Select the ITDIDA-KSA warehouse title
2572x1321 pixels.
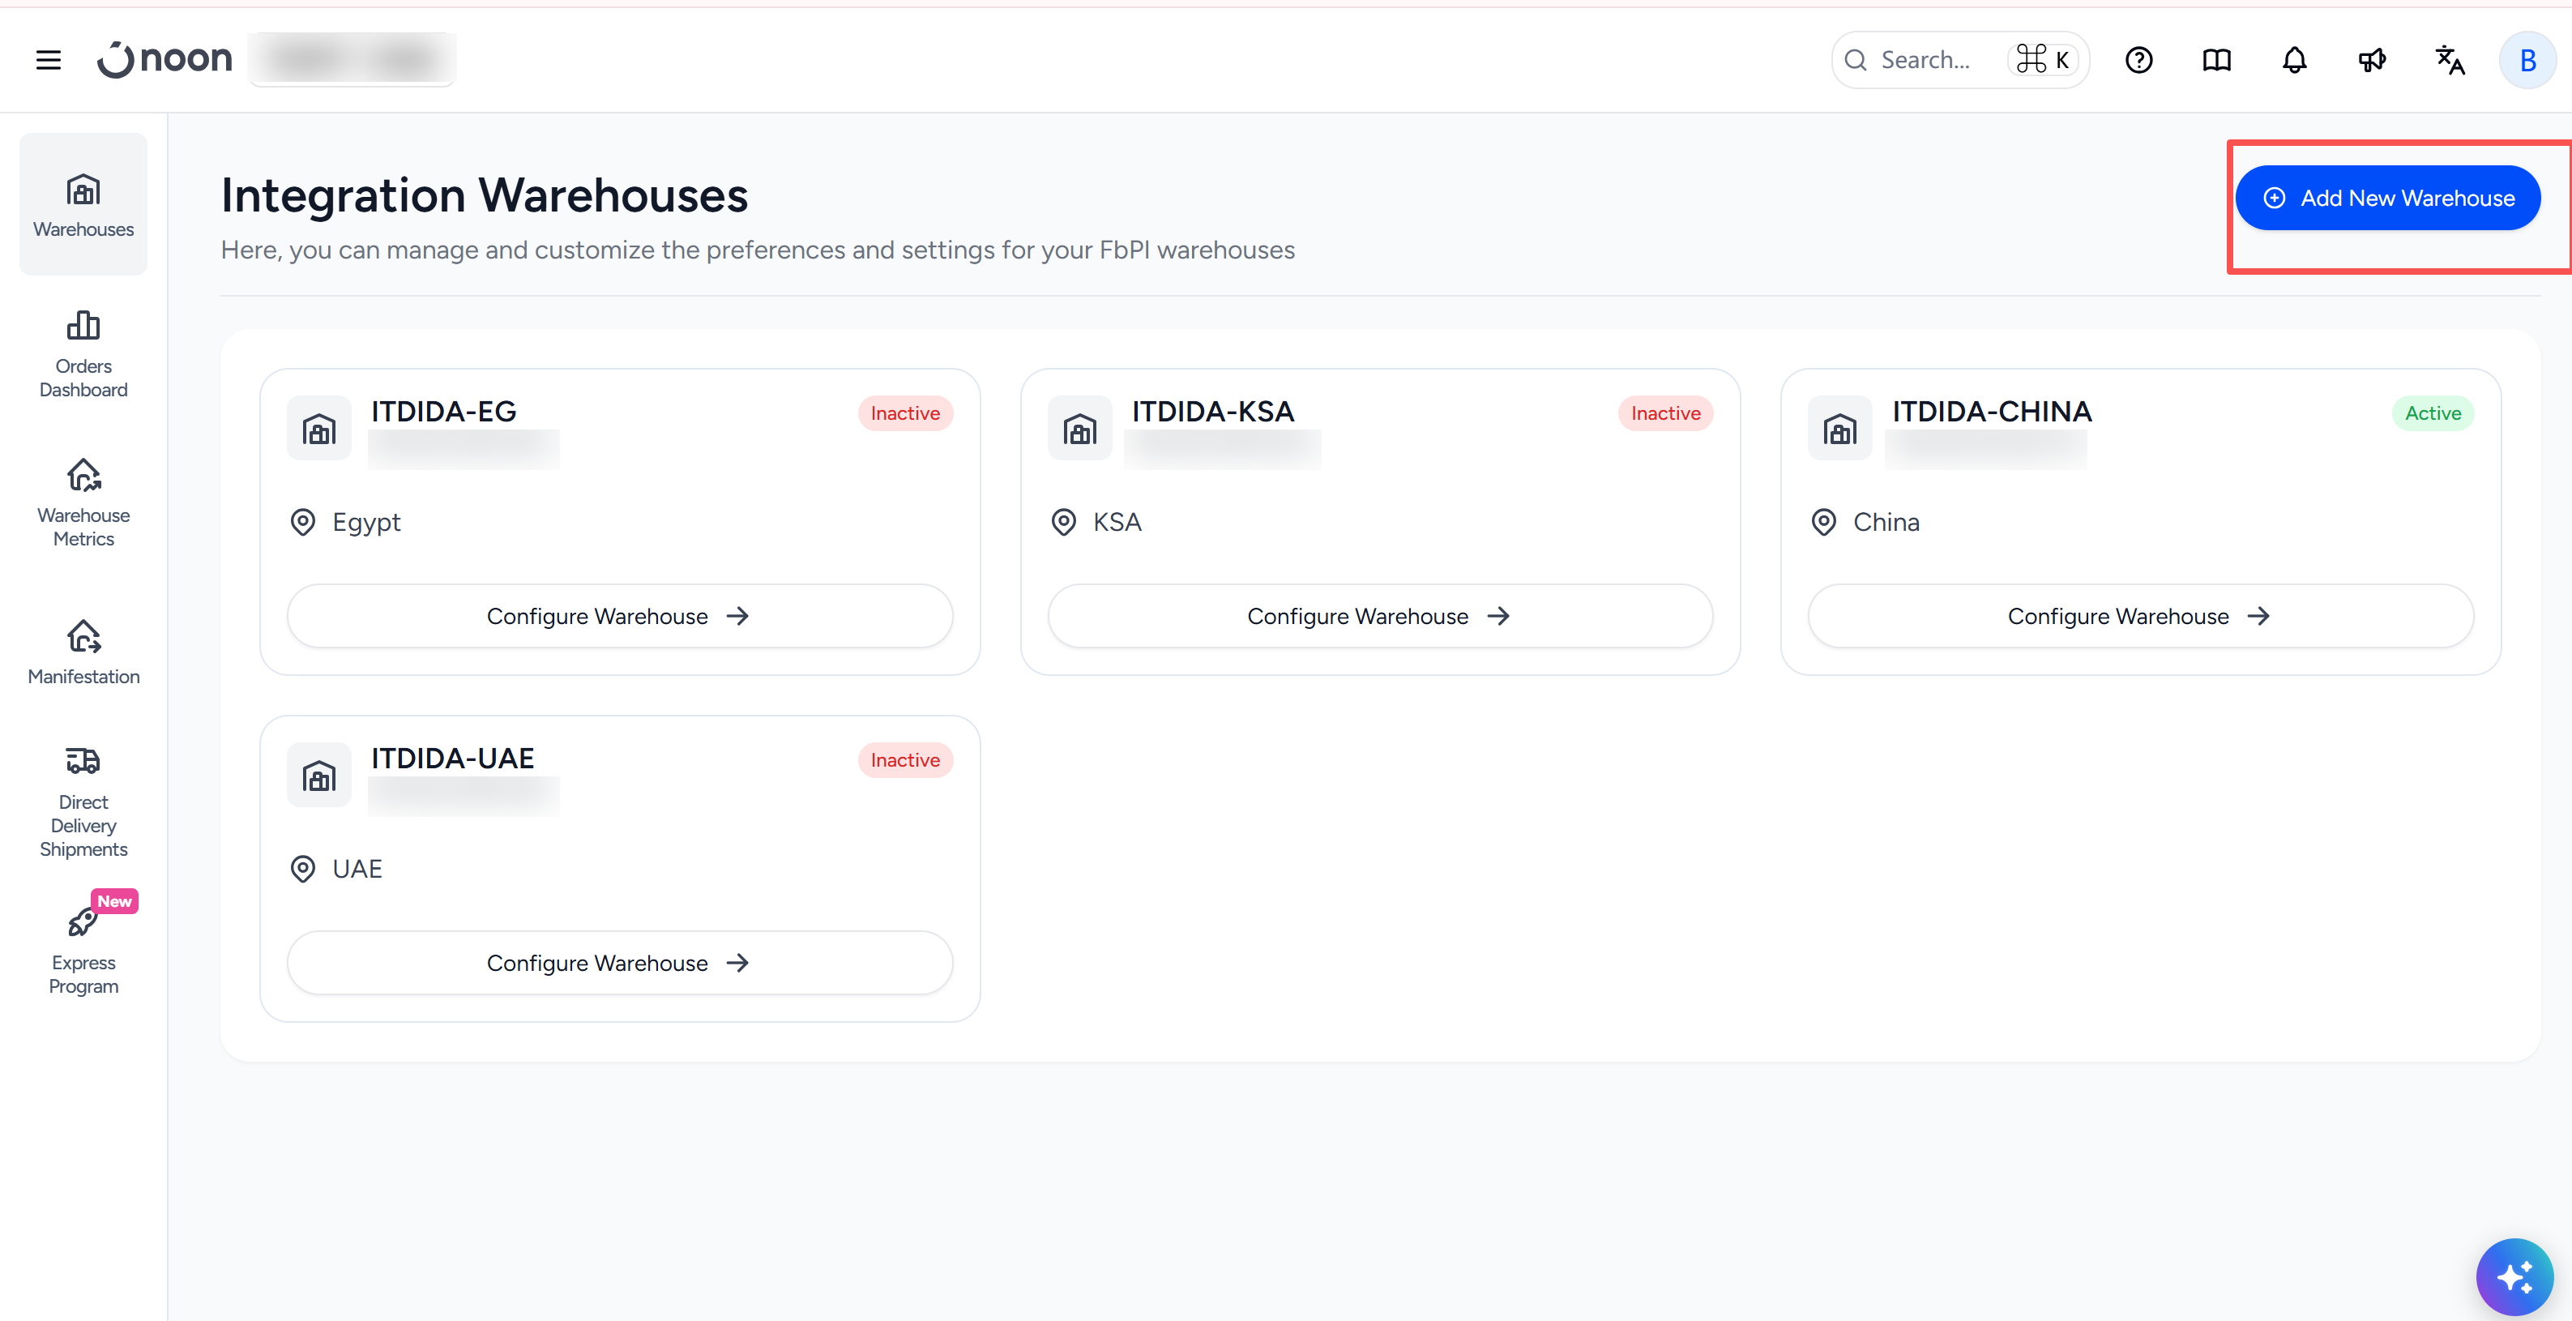pos(1212,412)
